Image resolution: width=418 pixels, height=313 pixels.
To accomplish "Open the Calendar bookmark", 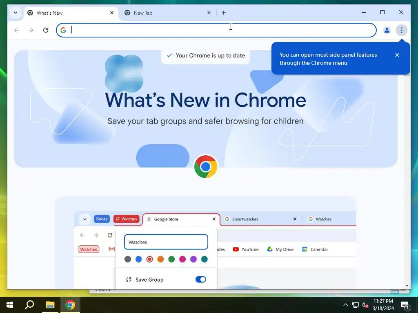I will coord(315,249).
